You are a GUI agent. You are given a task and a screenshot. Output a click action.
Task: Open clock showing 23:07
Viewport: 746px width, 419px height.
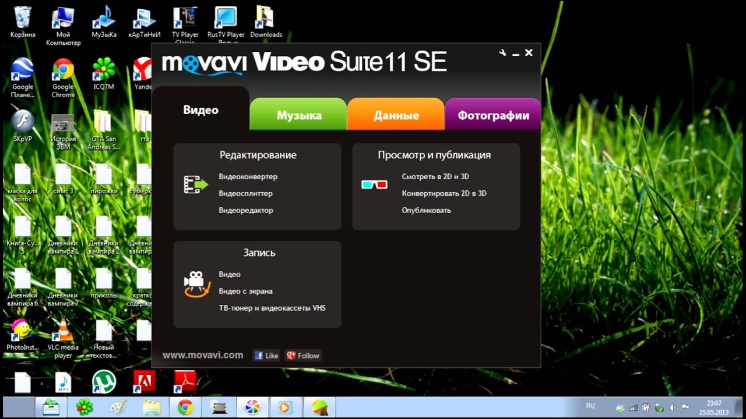pos(714,407)
